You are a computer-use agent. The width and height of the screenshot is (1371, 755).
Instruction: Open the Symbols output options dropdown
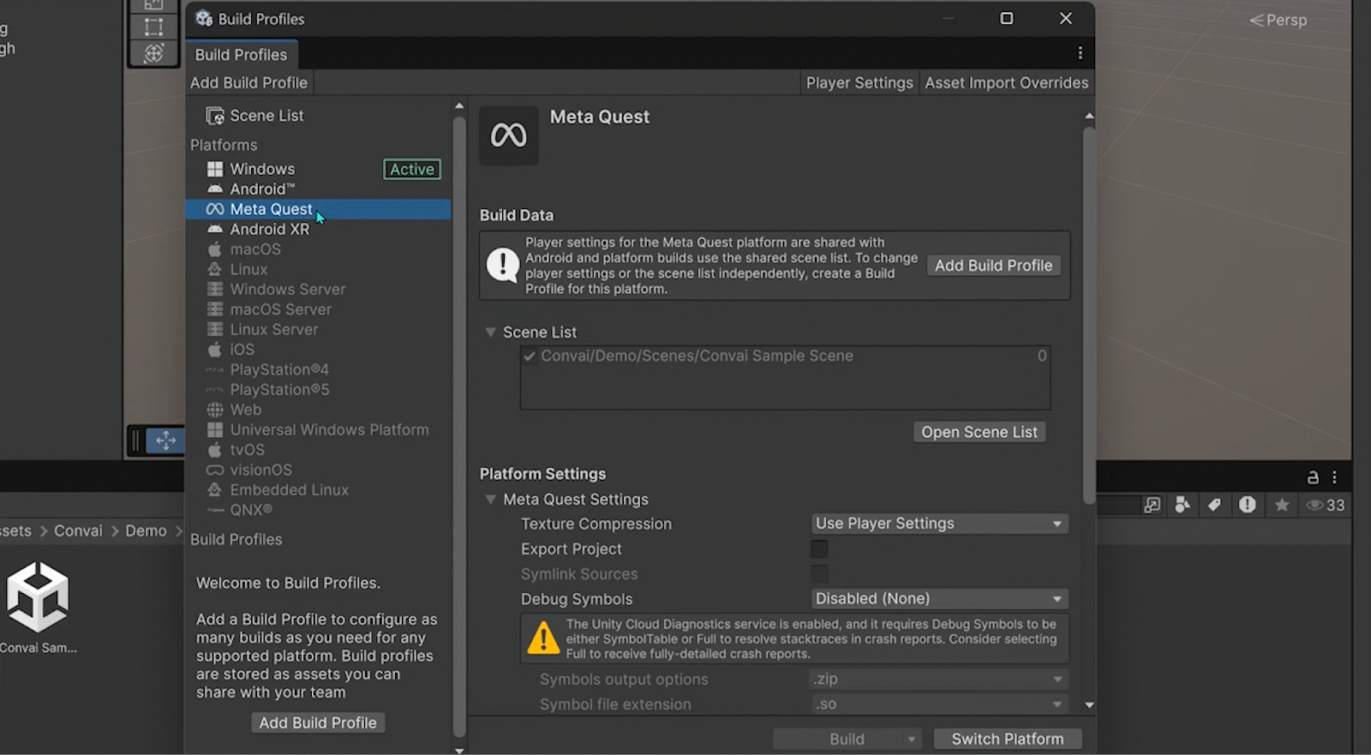coord(939,679)
